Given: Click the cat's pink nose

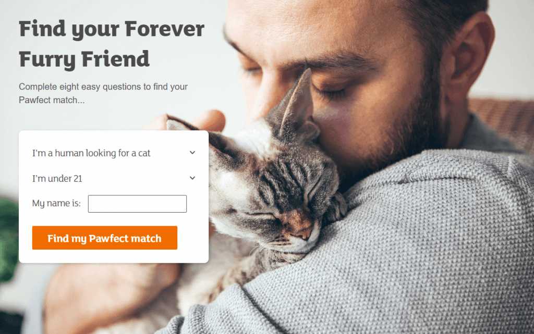Looking at the screenshot, I should coord(303,233).
